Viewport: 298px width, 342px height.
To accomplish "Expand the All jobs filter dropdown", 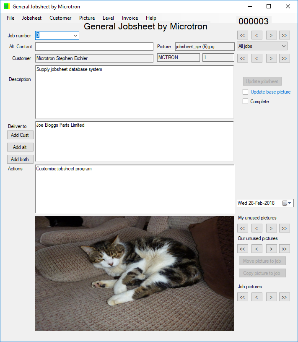I will [x=283, y=46].
